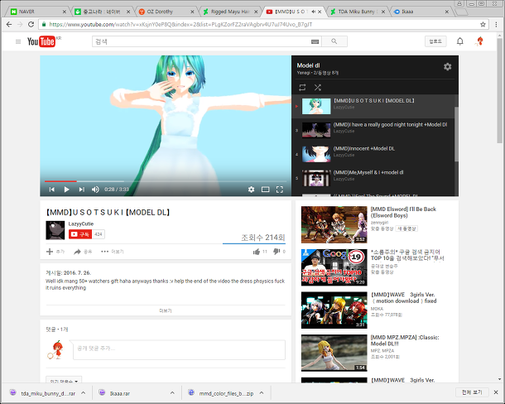Screen dimensions: 505x404
Task: Bookmark this page with the star
Action: click(x=483, y=25)
